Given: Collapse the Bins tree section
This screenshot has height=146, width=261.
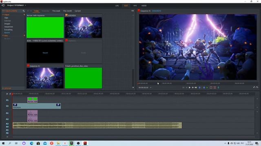Looking at the screenshot, I should click(3, 36).
